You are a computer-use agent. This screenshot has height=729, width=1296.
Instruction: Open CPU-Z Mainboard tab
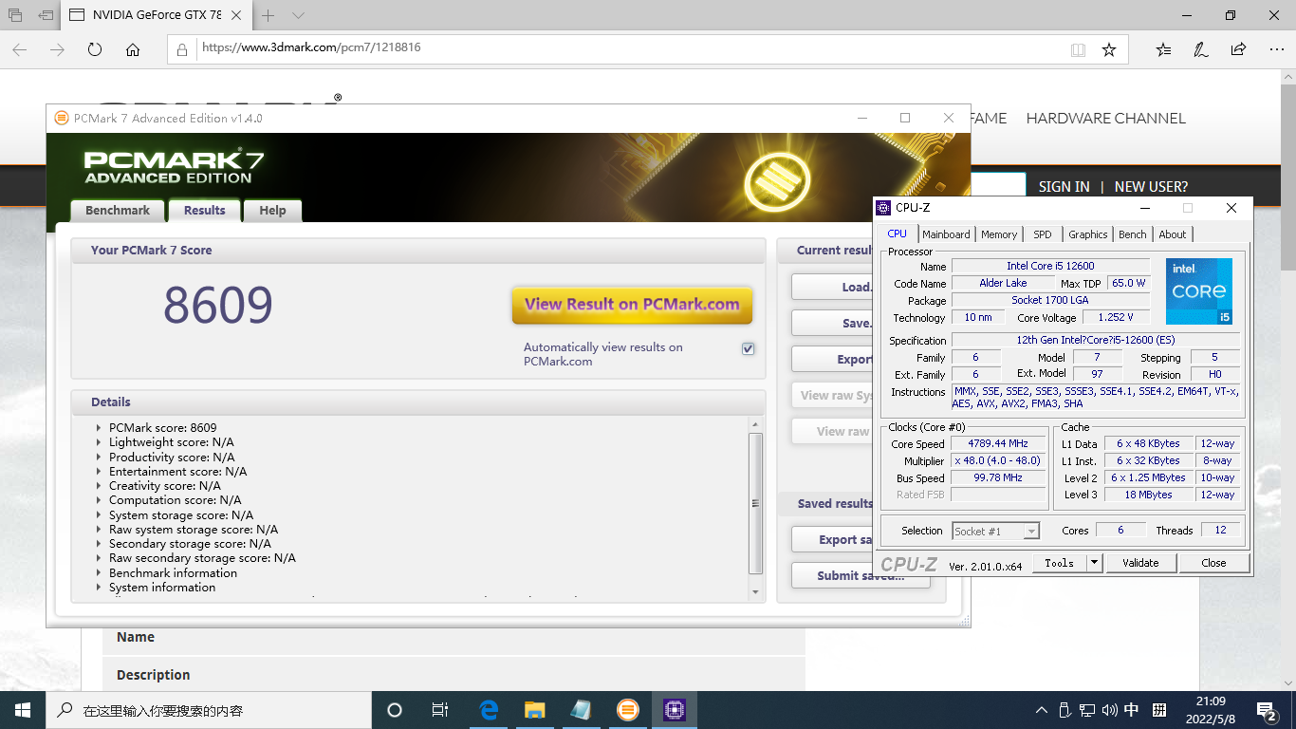946,234
